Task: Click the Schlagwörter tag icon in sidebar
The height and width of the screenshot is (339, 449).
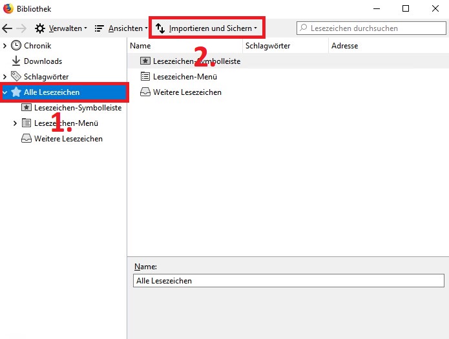Action: click(x=16, y=77)
